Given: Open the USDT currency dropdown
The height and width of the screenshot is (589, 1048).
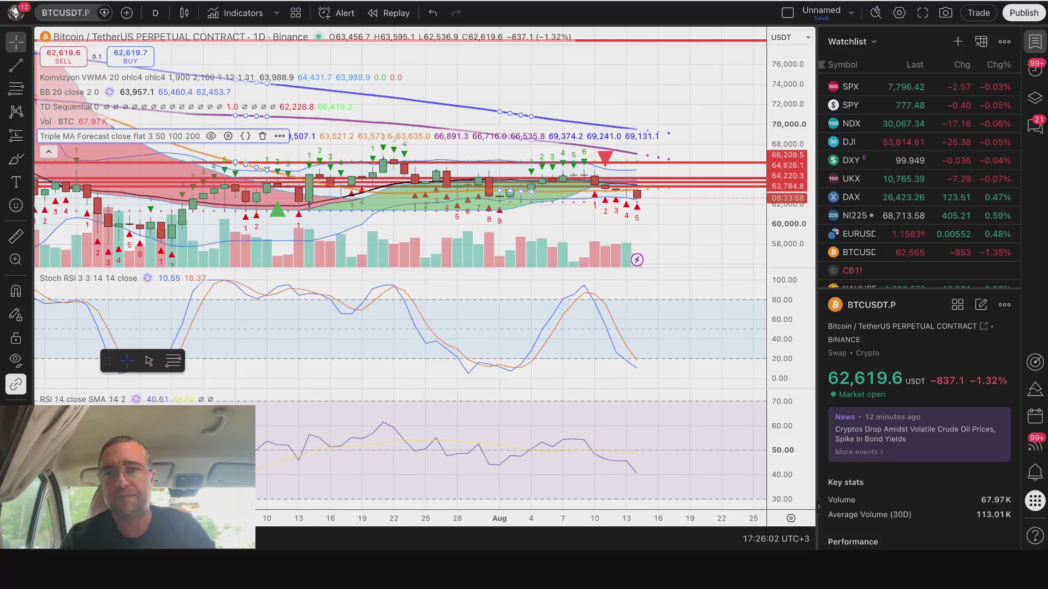Looking at the screenshot, I should tap(790, 38).
